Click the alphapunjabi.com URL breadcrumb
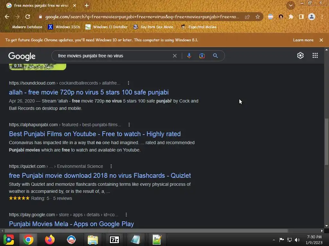 65,125
